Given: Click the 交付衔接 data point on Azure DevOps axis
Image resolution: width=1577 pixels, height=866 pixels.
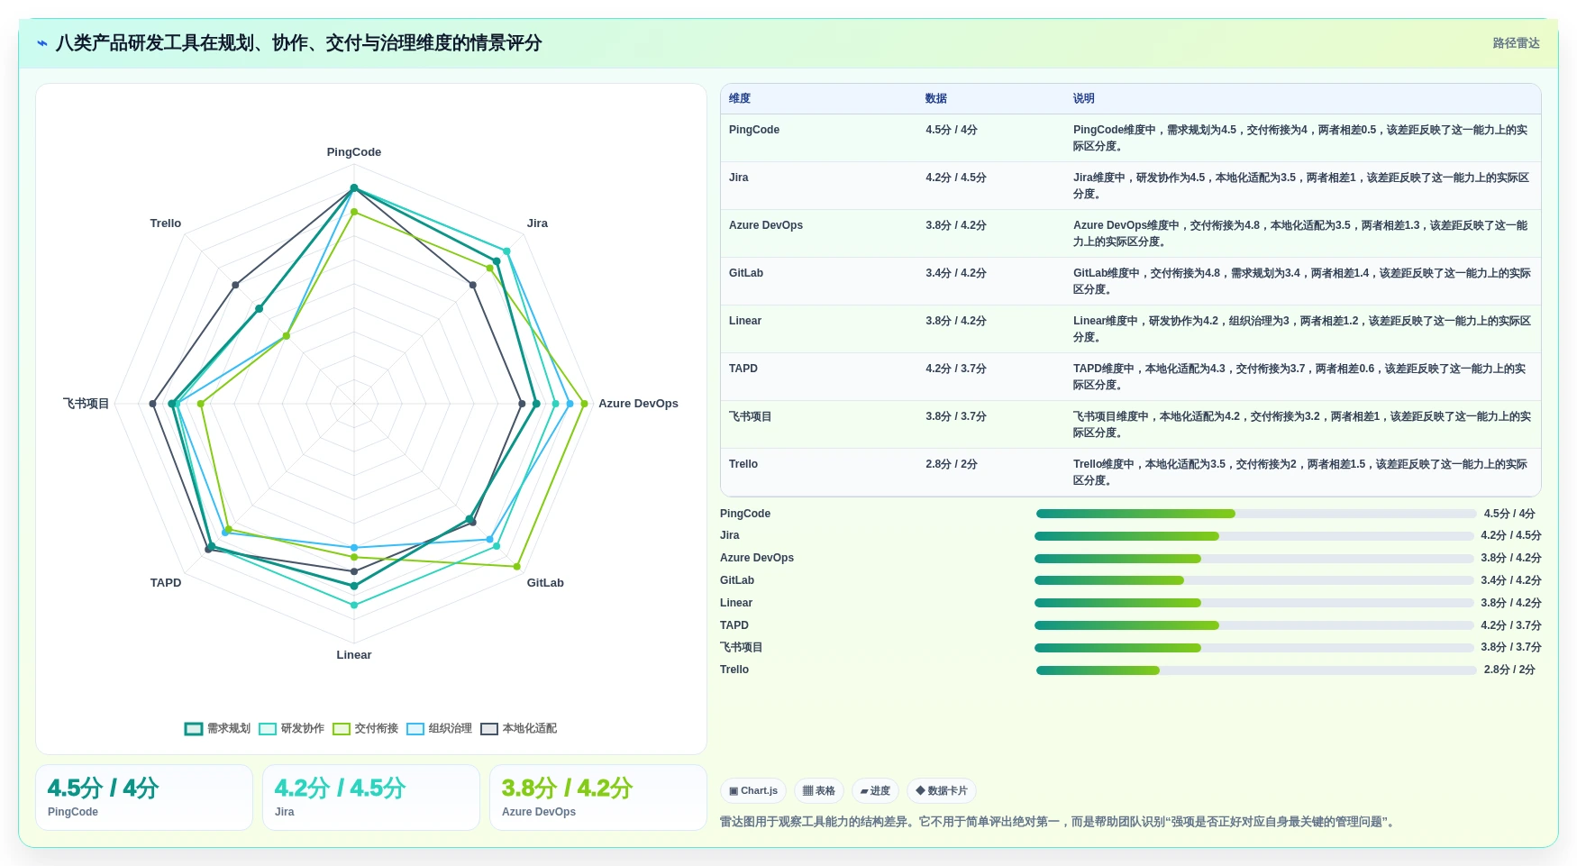Looking at the screenshot, I should click(x=584, y=404).
